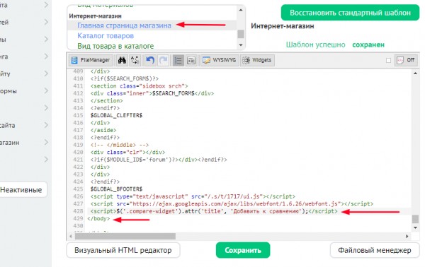The height and width of the screenshot is (267, 425).
Task: Undo the last edit
Action: [x=150, y=60]
